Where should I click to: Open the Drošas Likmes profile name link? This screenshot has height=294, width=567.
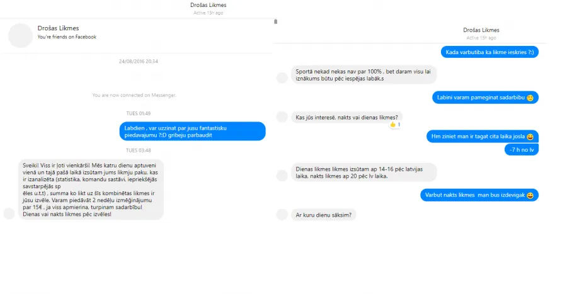[x=58, y=28]
